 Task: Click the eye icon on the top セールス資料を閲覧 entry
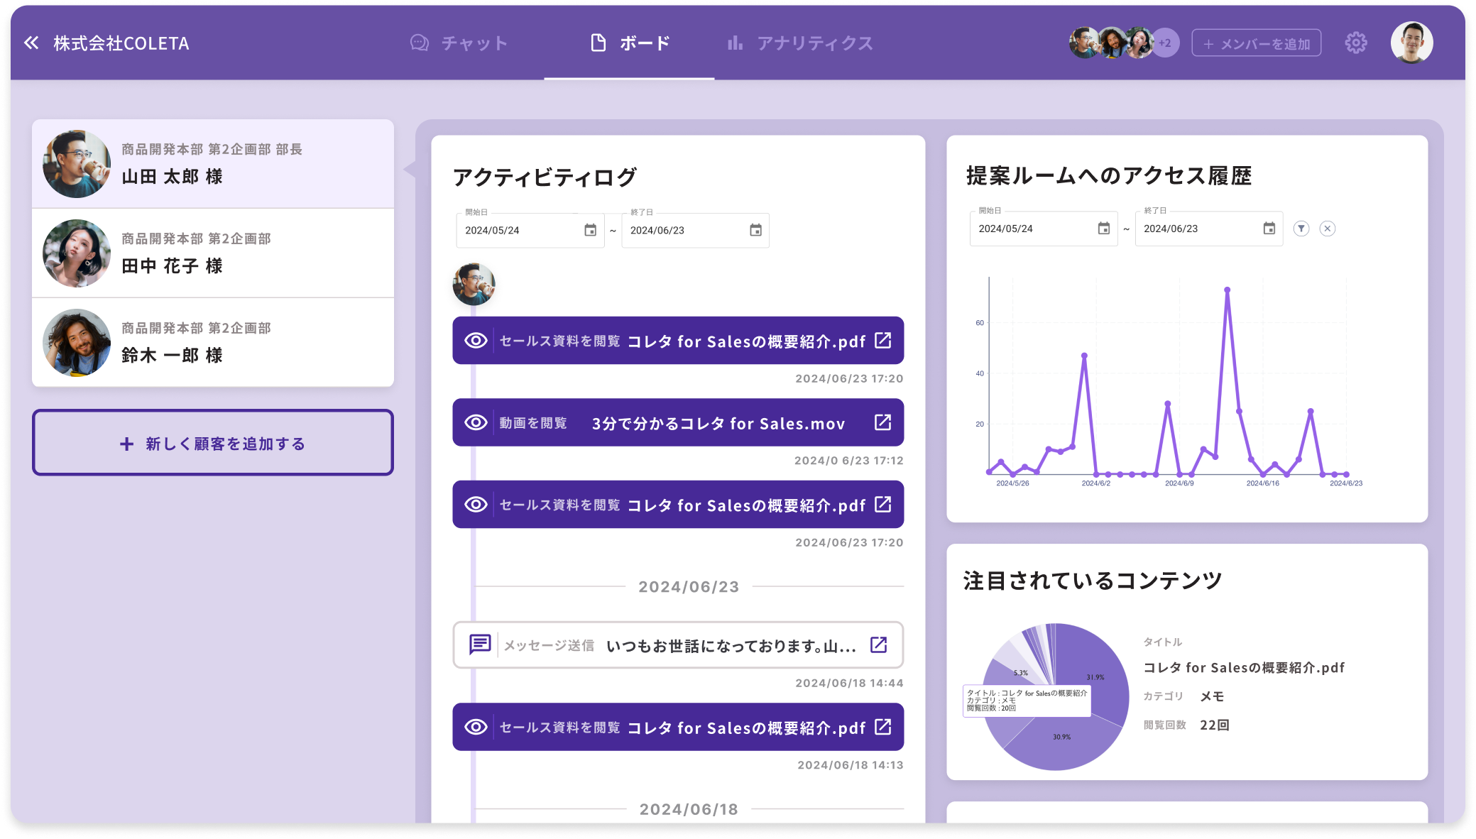(x=476, y=341)
